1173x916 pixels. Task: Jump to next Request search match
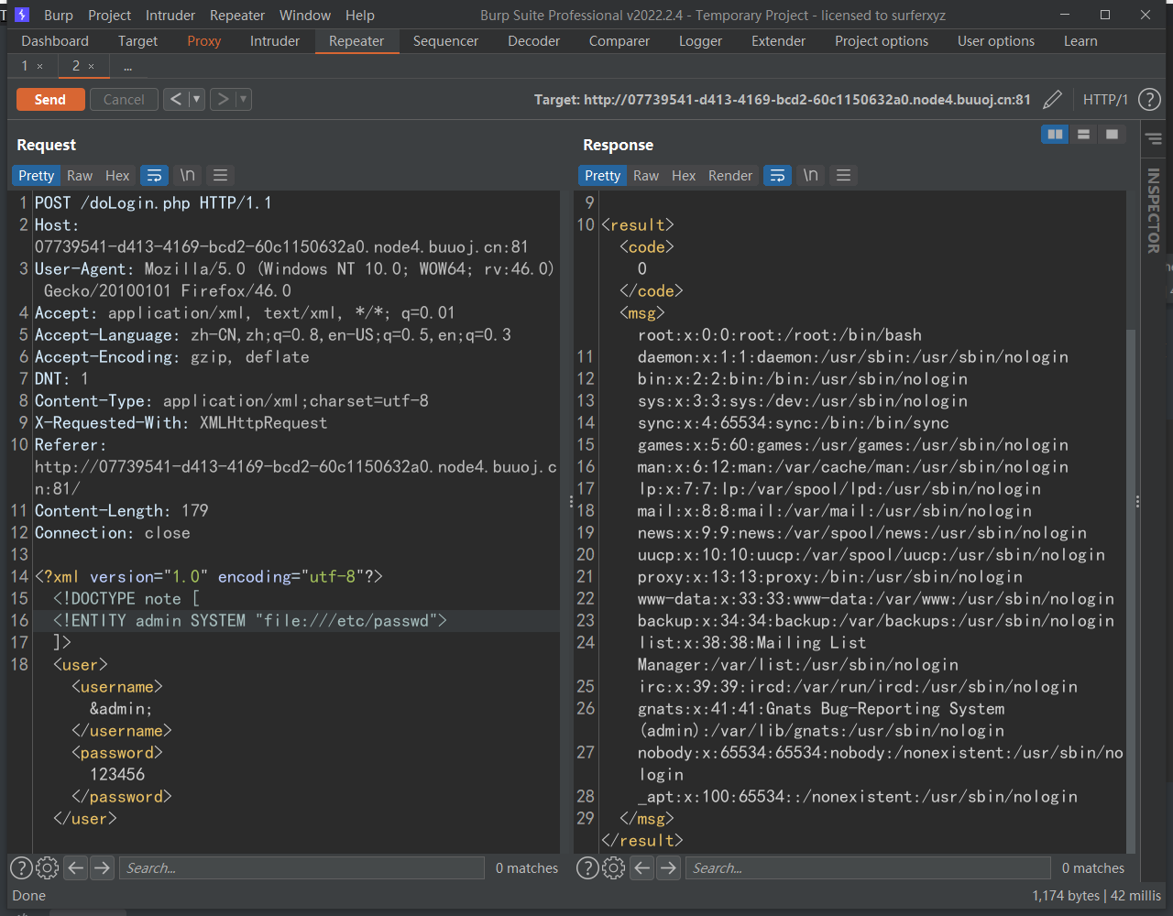point(103,868)
